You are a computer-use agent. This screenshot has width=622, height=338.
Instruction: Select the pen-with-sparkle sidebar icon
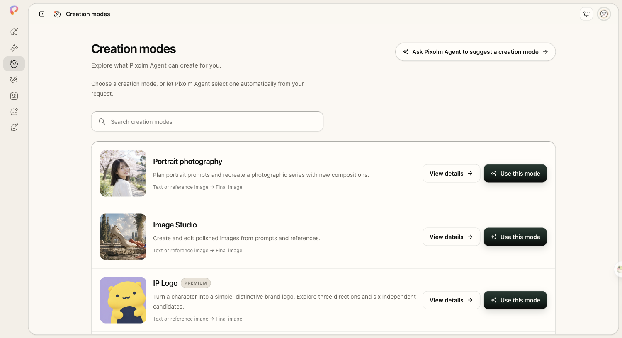coord(14,80)
